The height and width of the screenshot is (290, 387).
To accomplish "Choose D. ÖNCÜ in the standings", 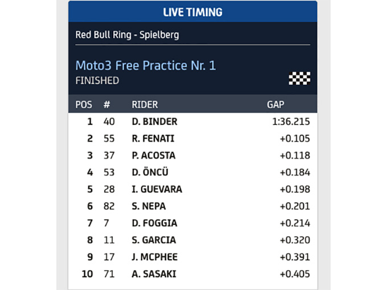I will click(x=150, y=172).
